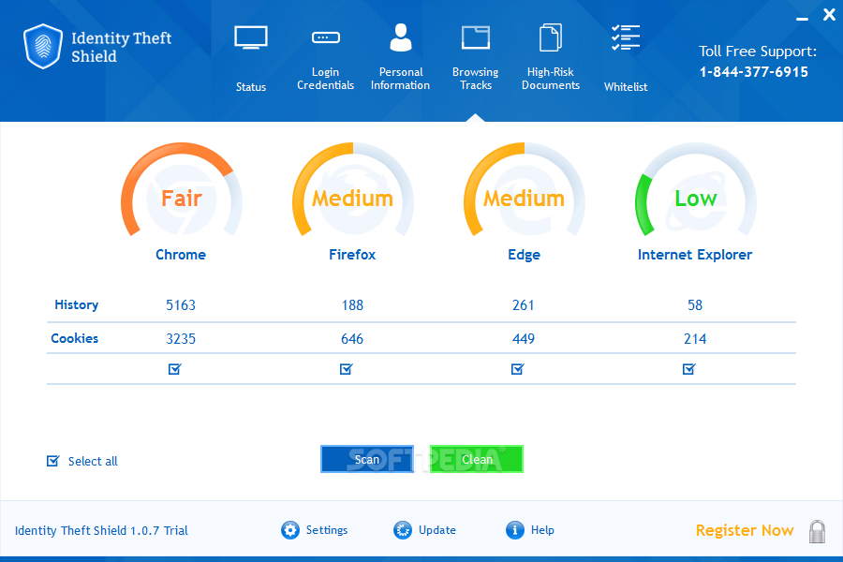Open Login Credentials password icon
Image resolution: width=843 pixels, height=562 pixels.
coord(326,37)
